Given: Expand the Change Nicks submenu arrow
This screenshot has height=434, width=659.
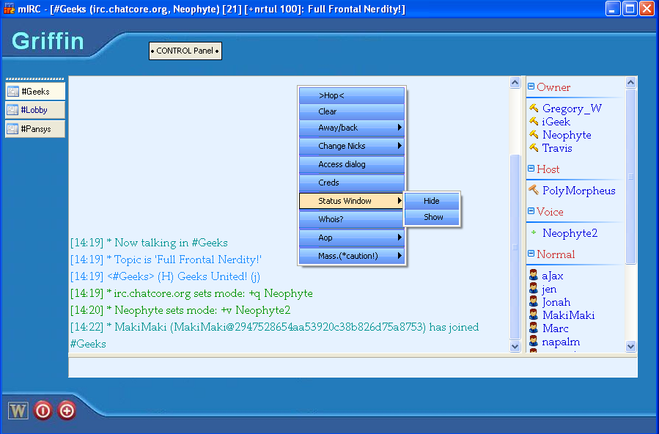Looking at the screenshot, I should pyautogui.click(x=400, y=146).
